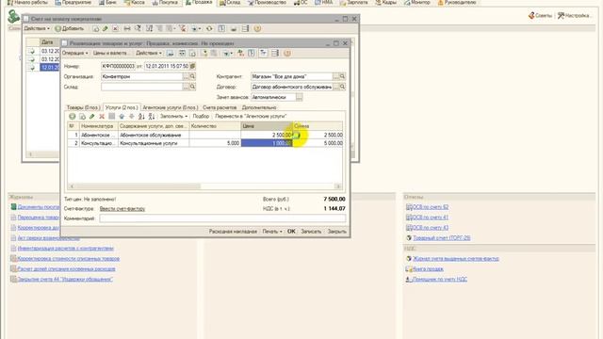The width and height of the screenshot is (603, 339).
Task: Open the Книга продаж link
Action: coord(428,269)
